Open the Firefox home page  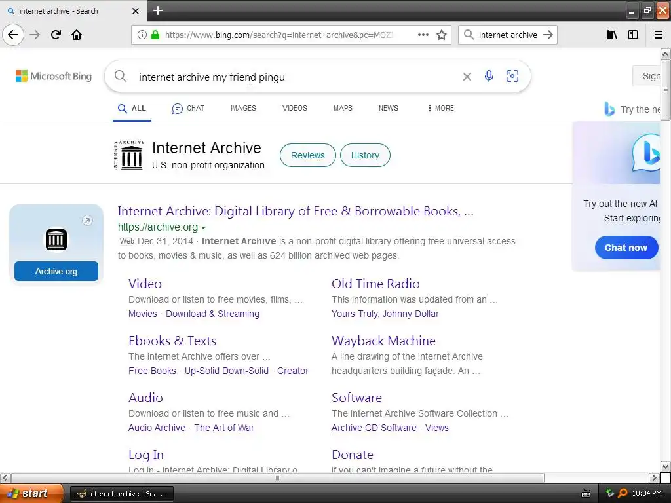[77, 35]
